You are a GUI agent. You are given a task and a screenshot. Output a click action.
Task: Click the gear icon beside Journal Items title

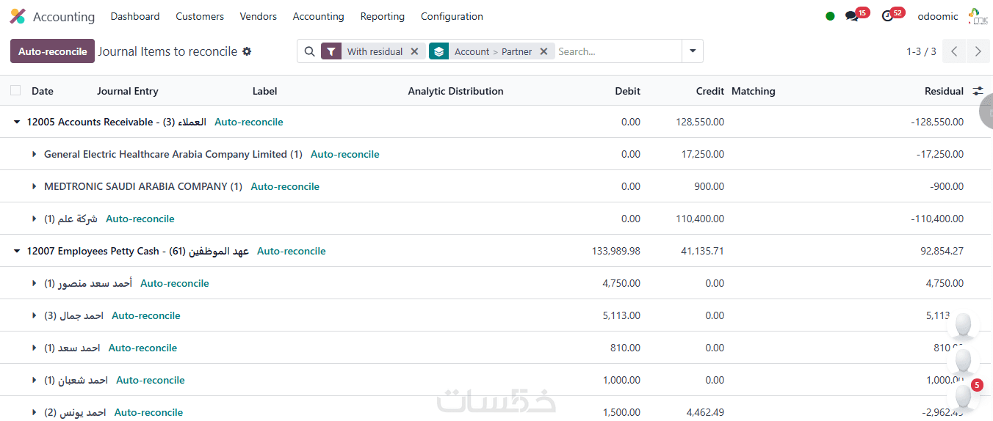pyautogui.click(x=247, y=51)
